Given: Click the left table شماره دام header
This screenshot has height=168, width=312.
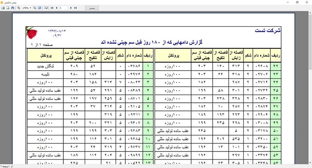Looking at the screenshot, I should coord(134,55).
